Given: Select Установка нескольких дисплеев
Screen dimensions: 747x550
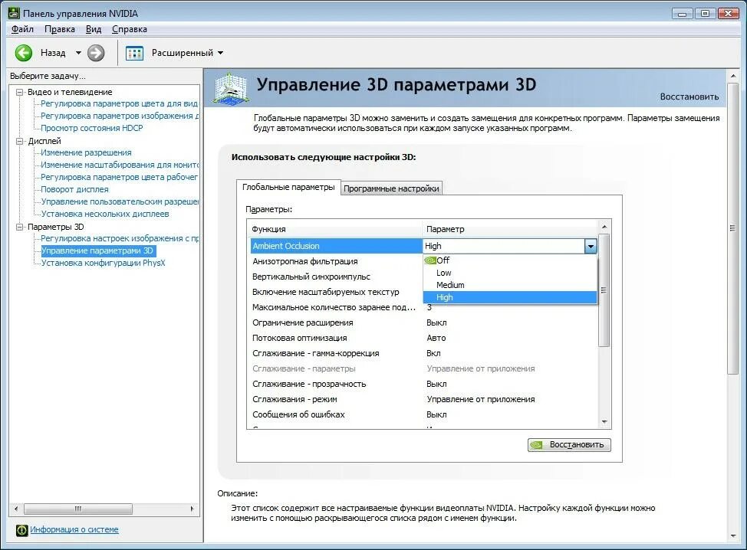Looking at the screenshot, I should click(x=105, y=214).
